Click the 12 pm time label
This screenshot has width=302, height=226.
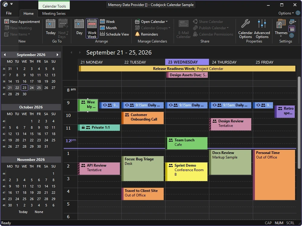[71, 140]
